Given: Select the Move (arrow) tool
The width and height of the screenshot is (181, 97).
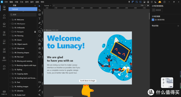Looking at the screenshot, I should tap(39, 6).
